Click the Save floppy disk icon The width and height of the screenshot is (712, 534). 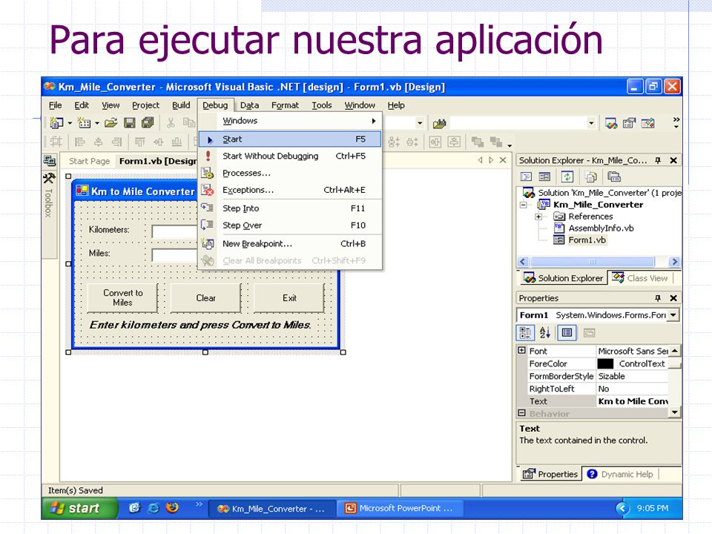(129, 122)
